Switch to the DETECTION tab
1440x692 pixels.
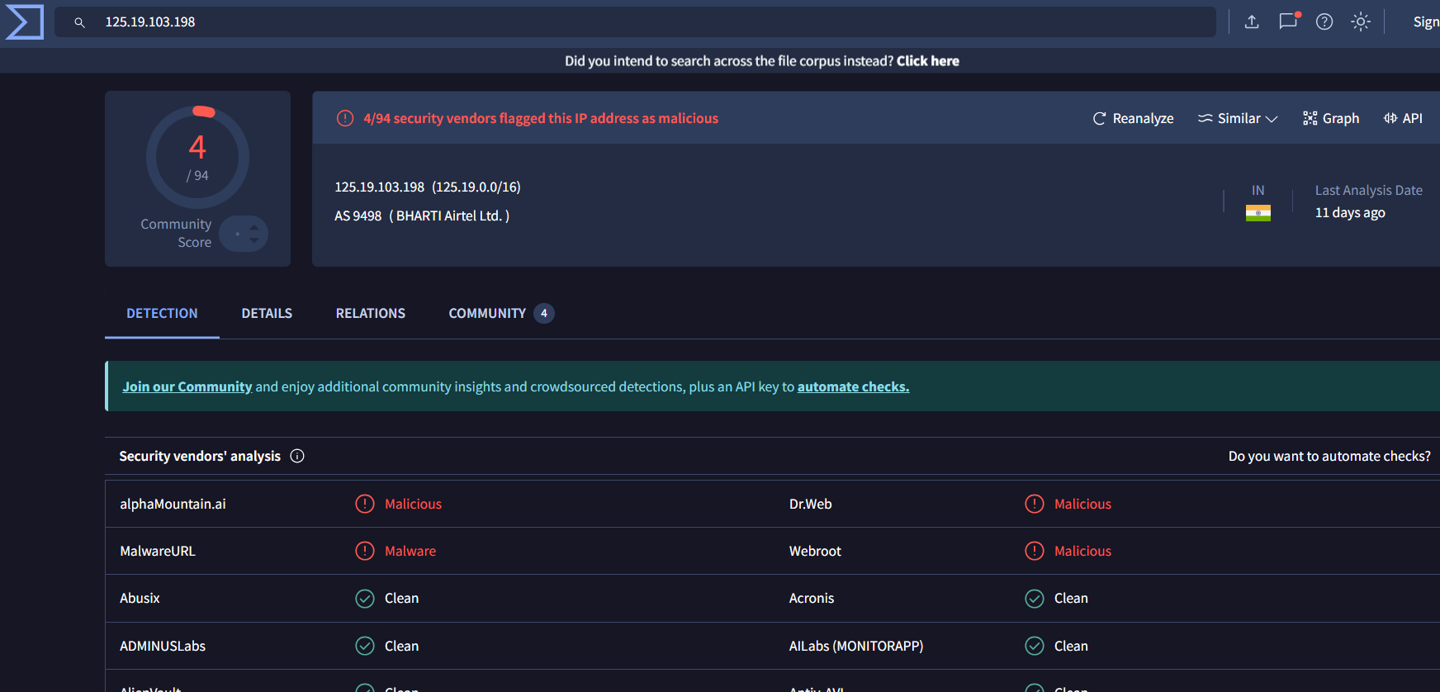pyautogui.click(x=162, y=313)
